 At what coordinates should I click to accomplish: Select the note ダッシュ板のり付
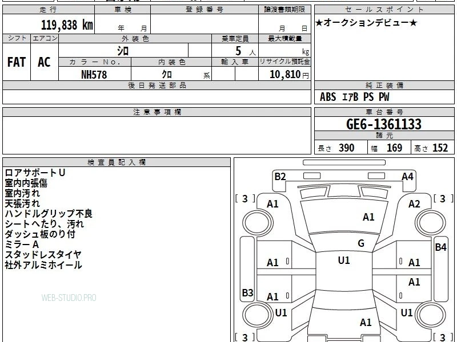coord(40,234)
